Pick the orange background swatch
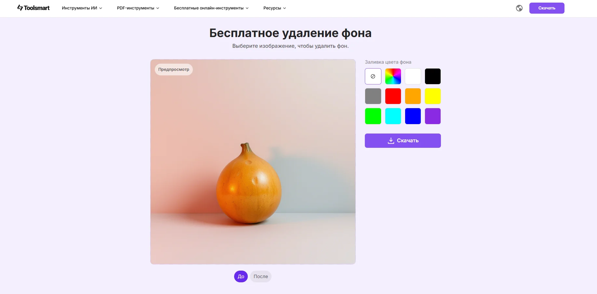This screenshot has width=597, height=294. click(413, 96)
